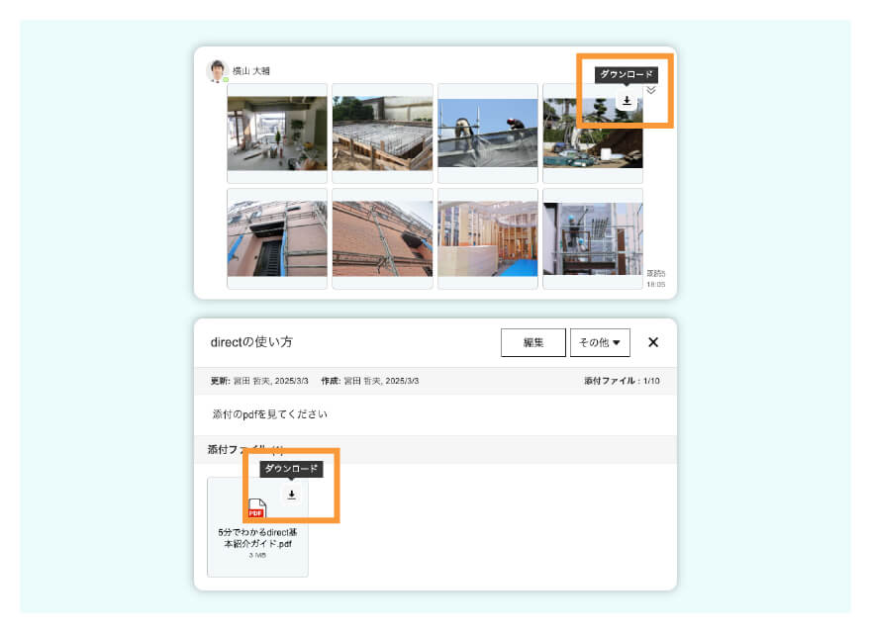Click the green online status dot on the avatar
871x633 pixels.
[x=226, y=77]
